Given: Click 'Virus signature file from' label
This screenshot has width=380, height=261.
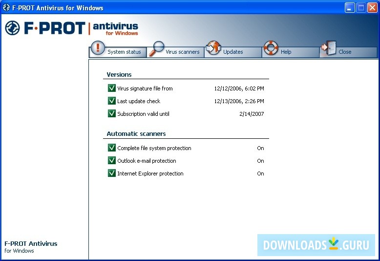Looking at the screenshot, I should point(145,88).
